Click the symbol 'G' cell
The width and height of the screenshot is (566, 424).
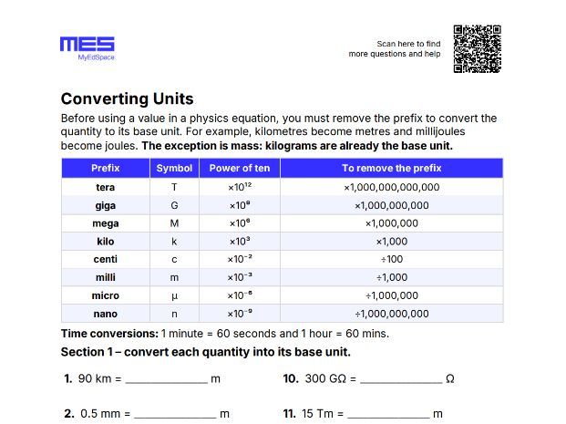tap(174, 205)
